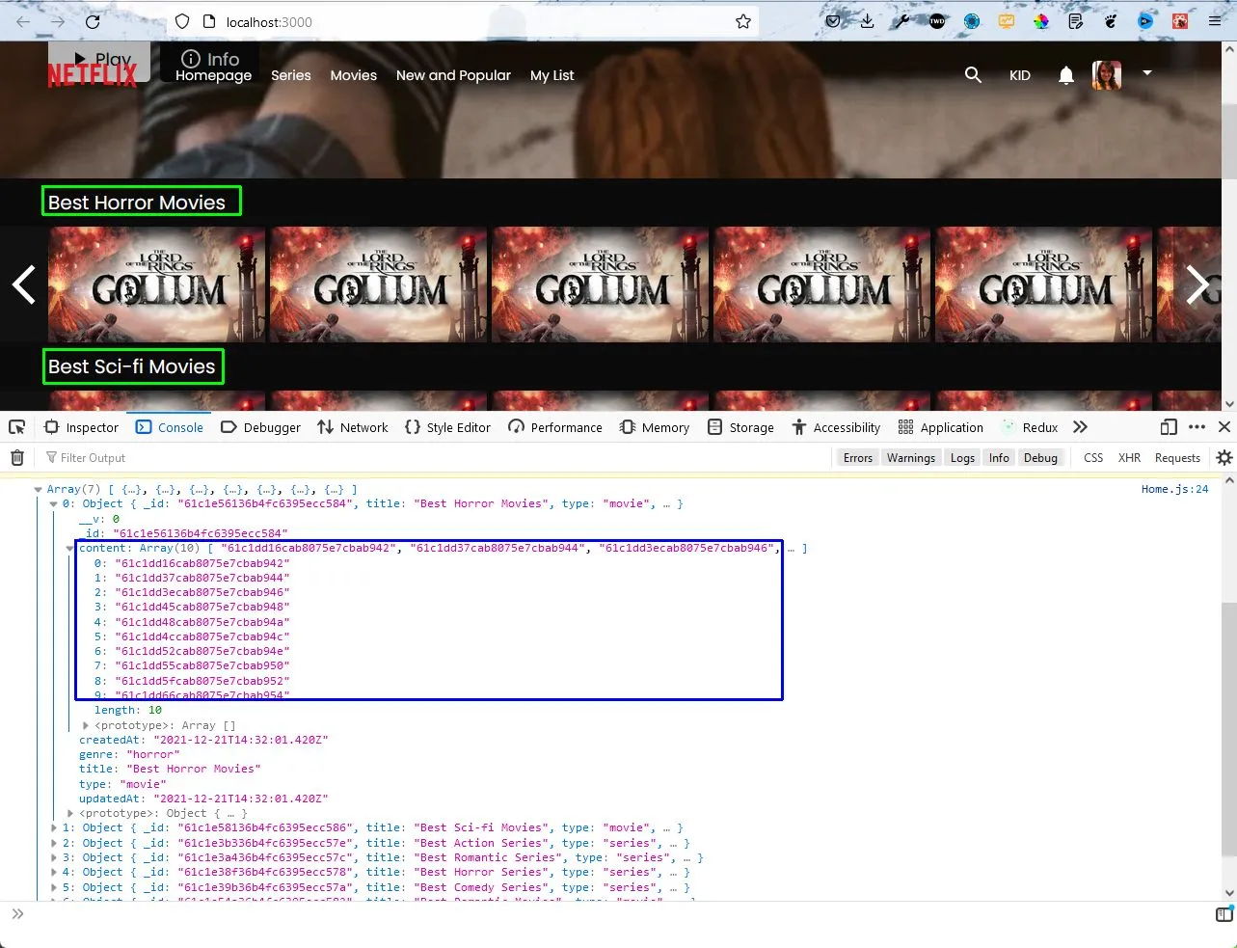Open the Memory tab
This screenshot has width=1237, height=948.
655,427
